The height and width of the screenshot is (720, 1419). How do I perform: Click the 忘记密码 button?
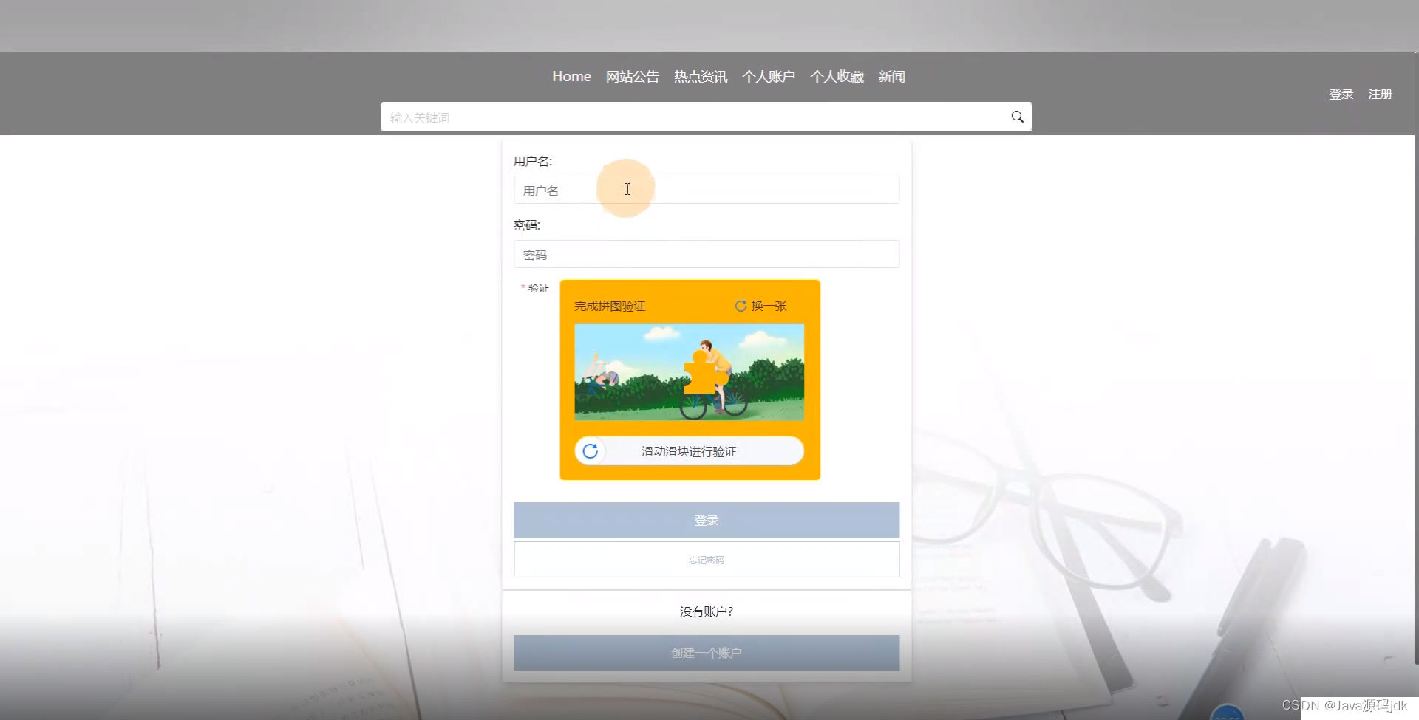tap(707, 560)
